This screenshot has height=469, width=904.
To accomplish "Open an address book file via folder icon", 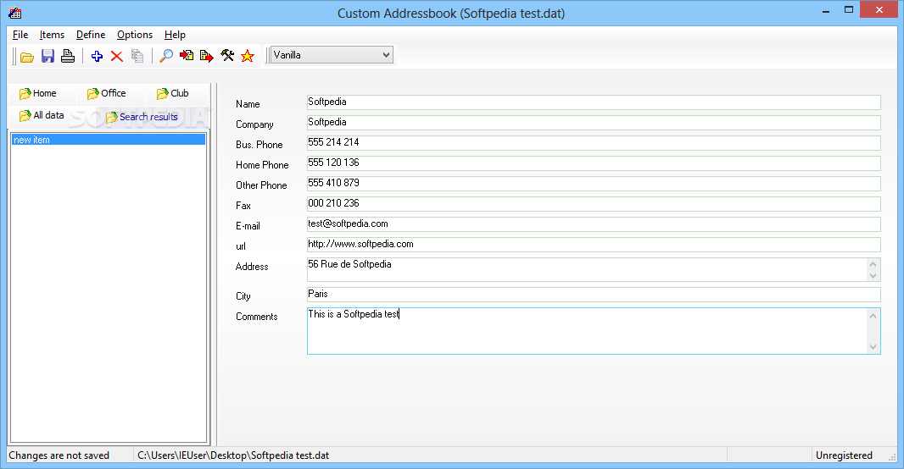I will (27, 57).
